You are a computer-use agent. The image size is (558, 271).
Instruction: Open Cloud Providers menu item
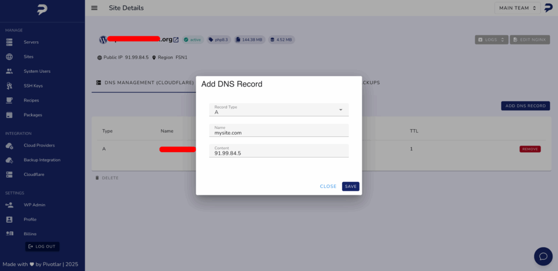[39, 146]
